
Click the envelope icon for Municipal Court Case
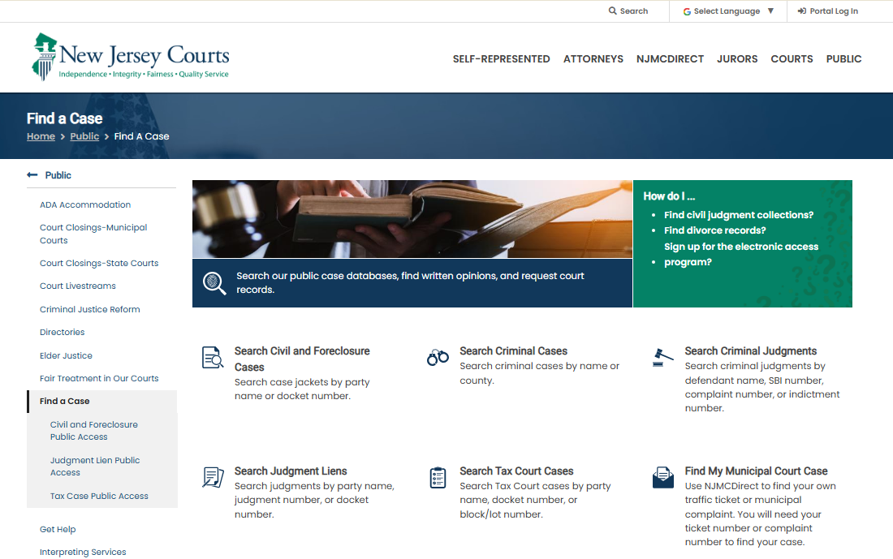(663, 478)
